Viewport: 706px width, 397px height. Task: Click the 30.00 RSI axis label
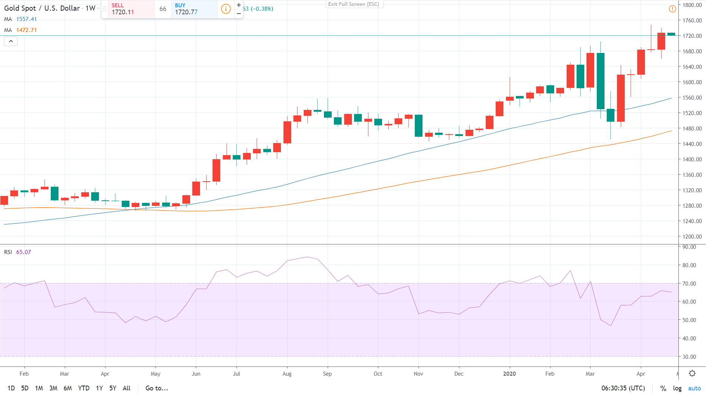(689, 357)
